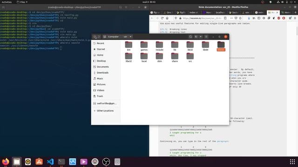Viewport: 298px width, 167px height.
Task: Open the local folder
Action: pyautogui.click(x=144, y=58)
